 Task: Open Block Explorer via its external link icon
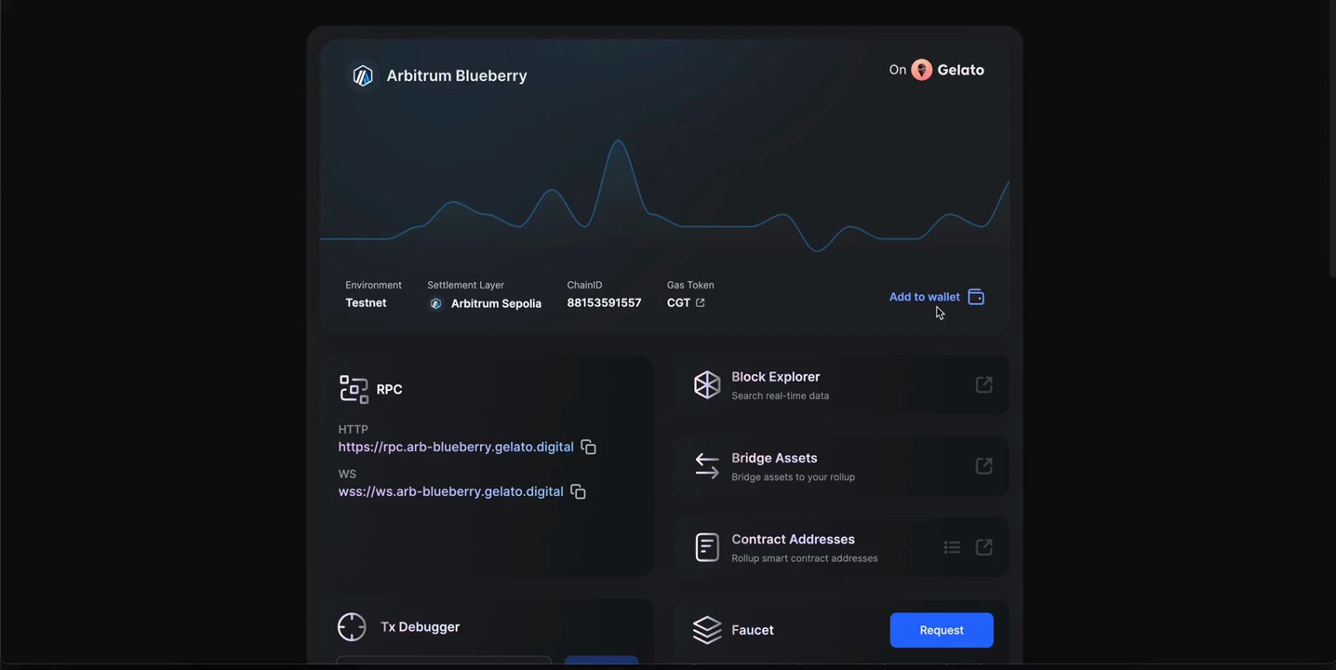(x=983, y=383)
